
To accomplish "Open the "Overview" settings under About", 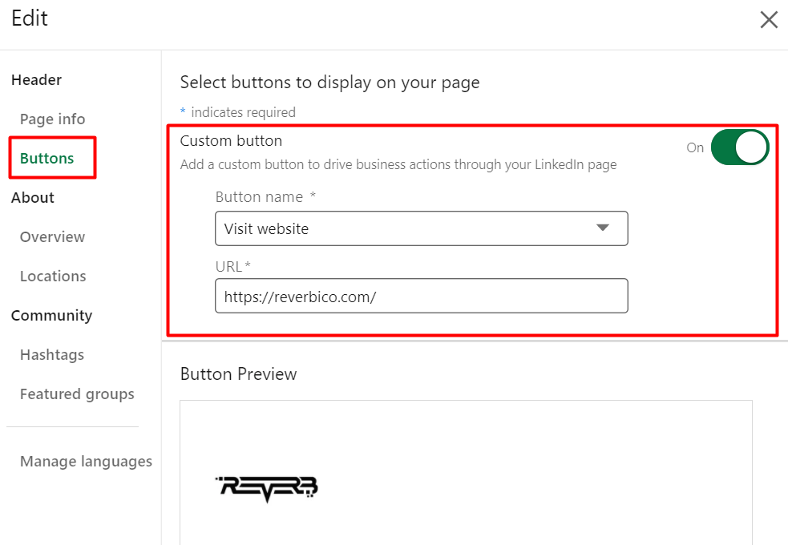I will tap(52, 236).
